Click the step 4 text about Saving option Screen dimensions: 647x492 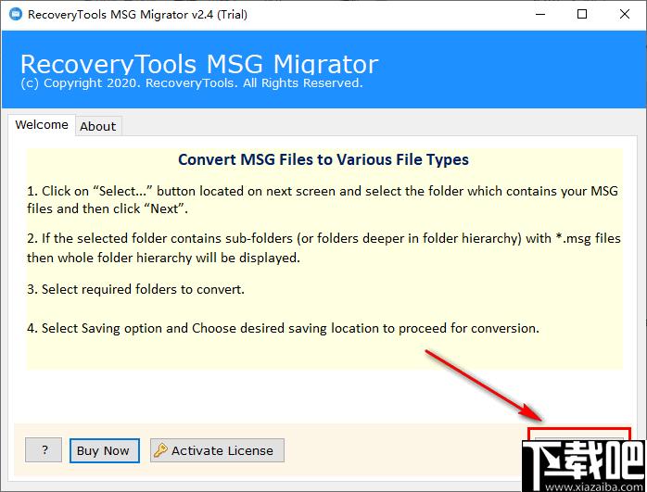pyautogui.click(x=283, y=328)
